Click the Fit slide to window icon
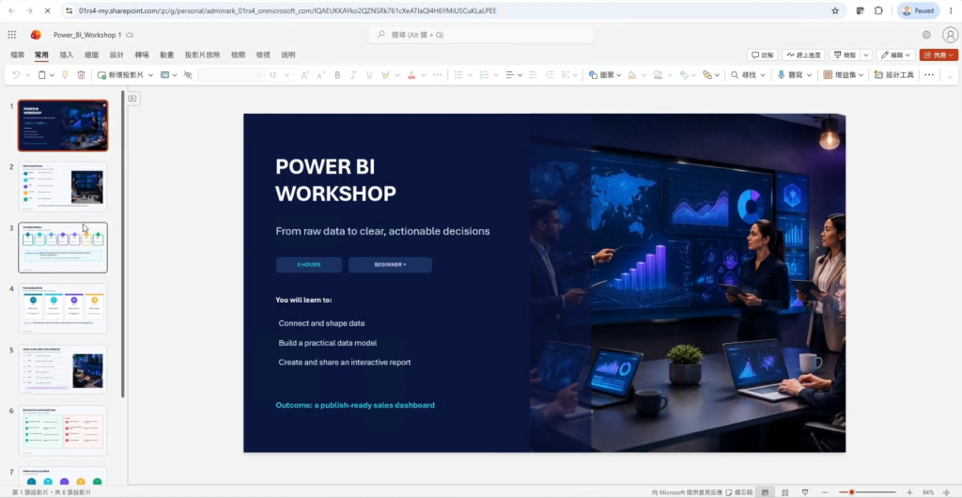Image resolution: width=962 pixels, height=498 pixels. (x=947, y=492)
